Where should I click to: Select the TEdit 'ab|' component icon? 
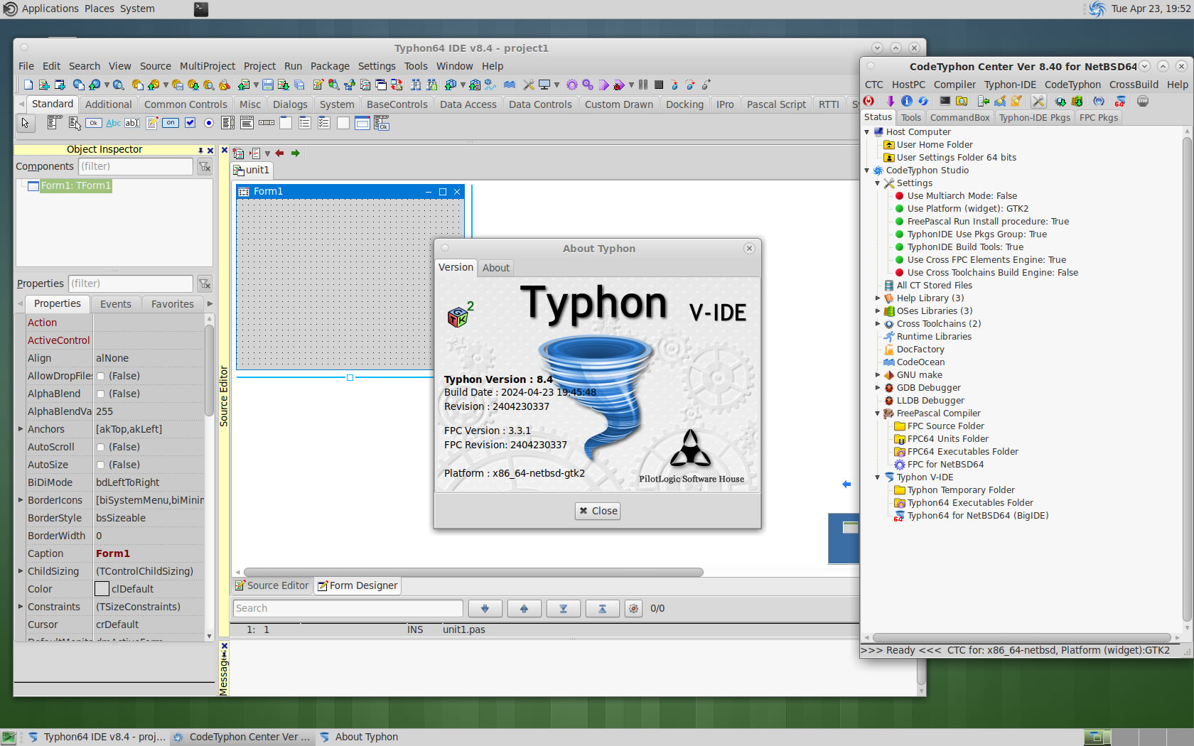click(x=132, y=123)
